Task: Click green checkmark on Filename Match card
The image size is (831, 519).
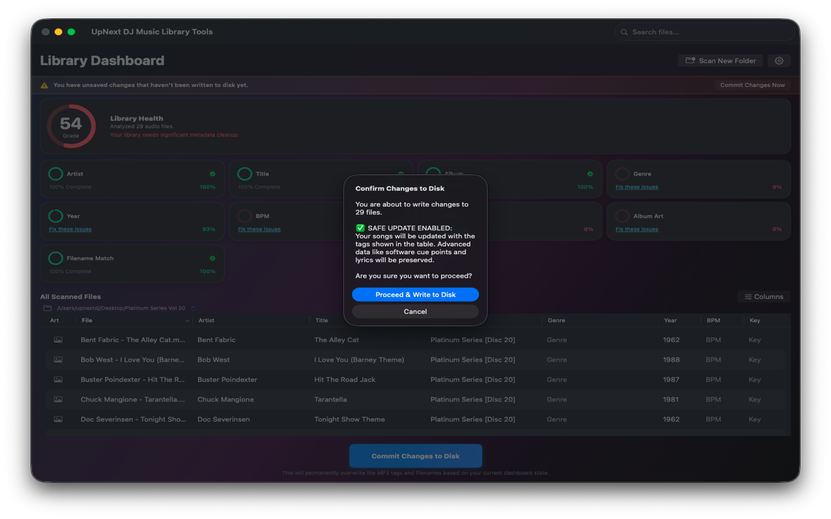Action: [x=212, y=258]
